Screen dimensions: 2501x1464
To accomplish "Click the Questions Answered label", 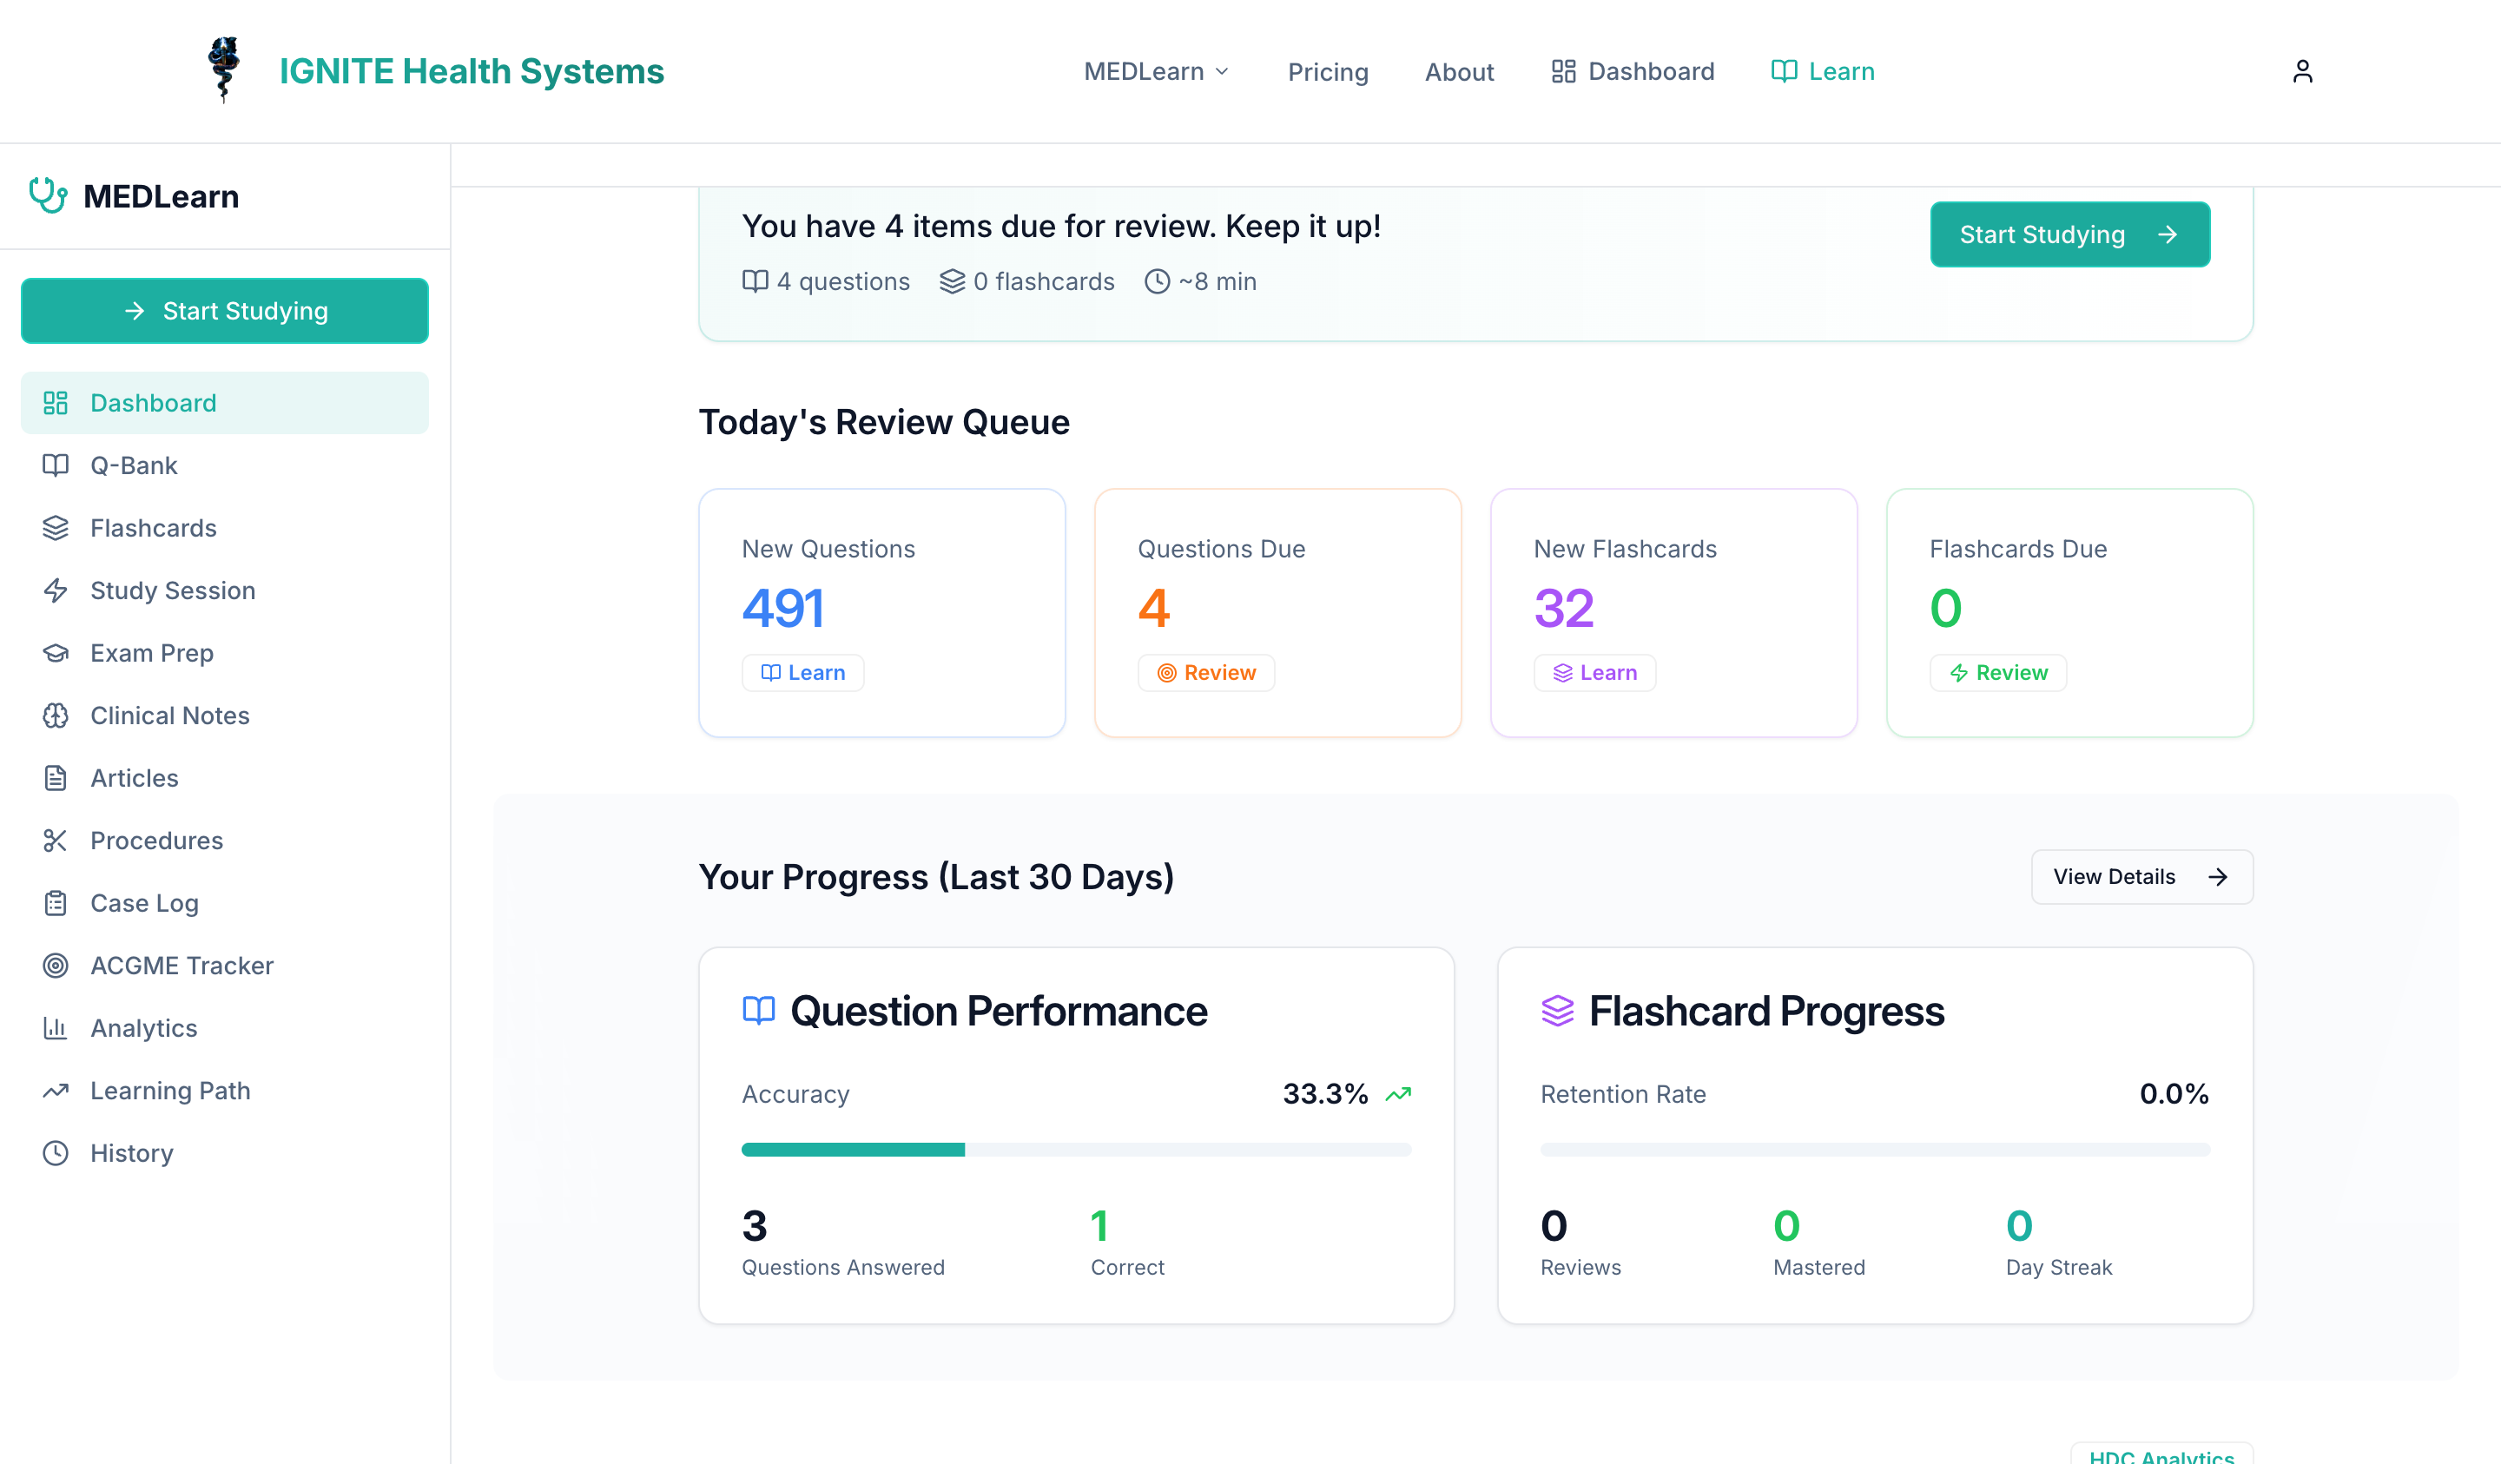I will pyautogui.click(x=843, y=1268).
